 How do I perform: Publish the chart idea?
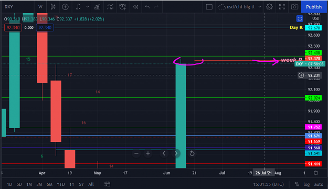click(x=314, y=7)
